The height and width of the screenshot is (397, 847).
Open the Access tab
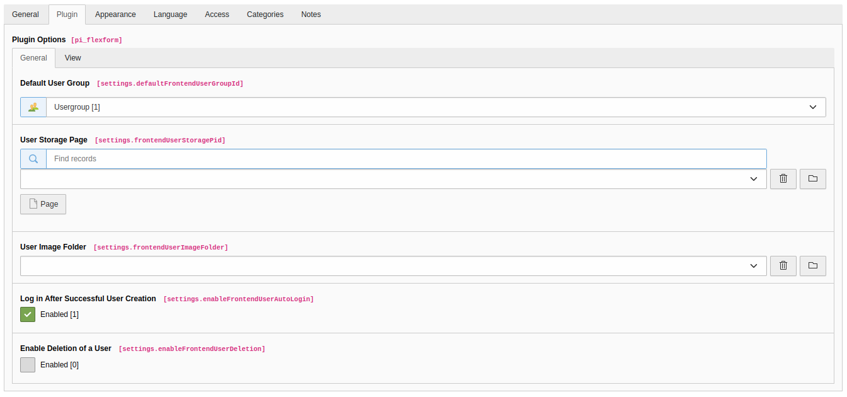[x=217, y=14]
